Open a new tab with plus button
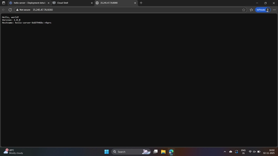 [x=141, y=3]
